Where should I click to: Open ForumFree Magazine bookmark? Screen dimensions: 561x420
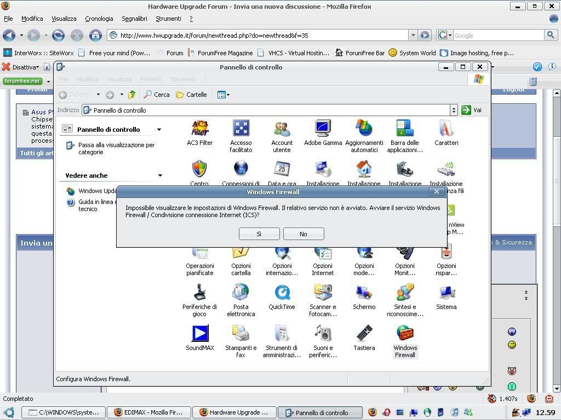[x=220, y=53]
